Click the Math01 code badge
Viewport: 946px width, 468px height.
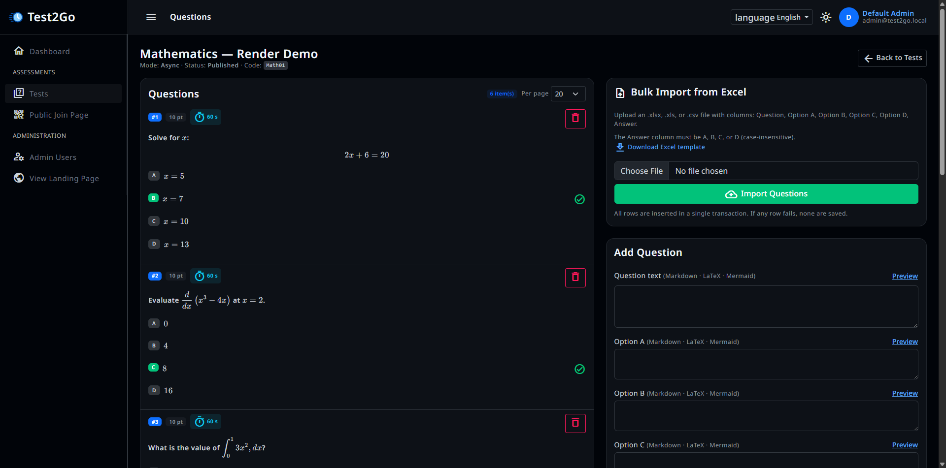coord(275,65)
